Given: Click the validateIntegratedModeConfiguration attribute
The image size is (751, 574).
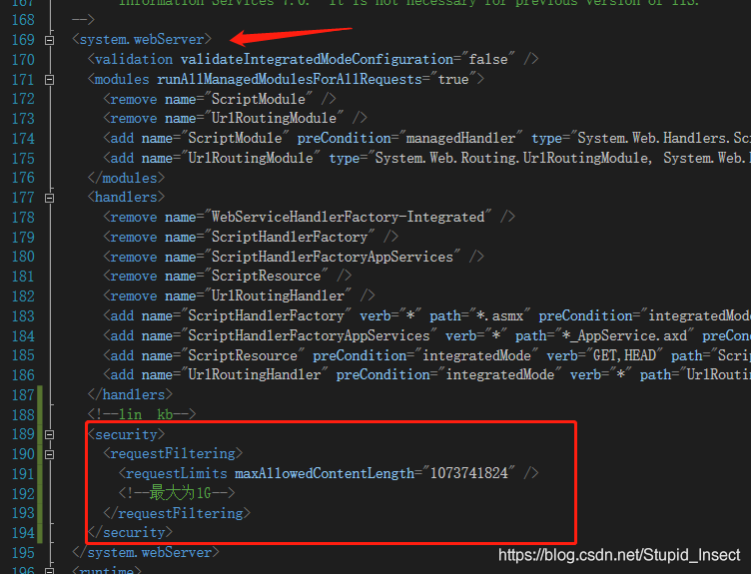Looking at the screenshot, I should [317, 59].
